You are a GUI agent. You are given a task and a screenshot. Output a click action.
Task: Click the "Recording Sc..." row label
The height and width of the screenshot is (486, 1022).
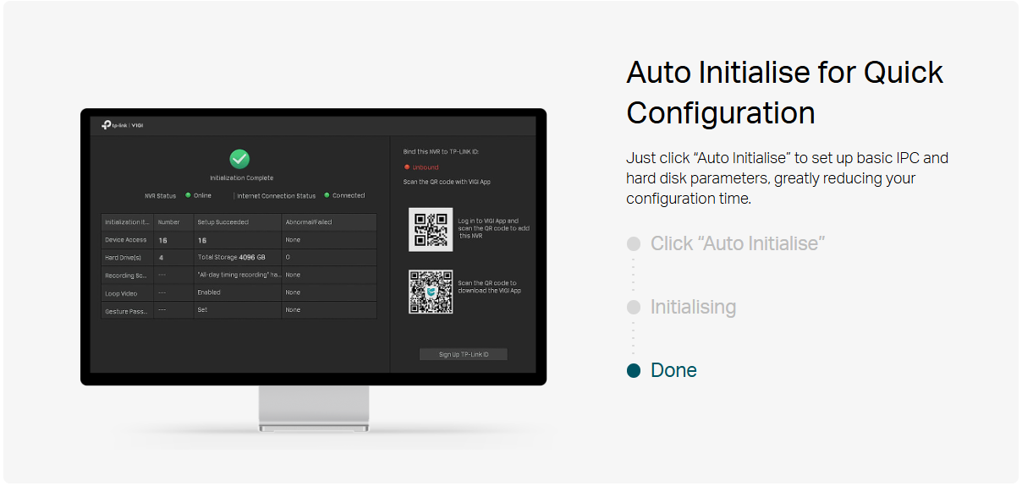(x=125, y=275)
